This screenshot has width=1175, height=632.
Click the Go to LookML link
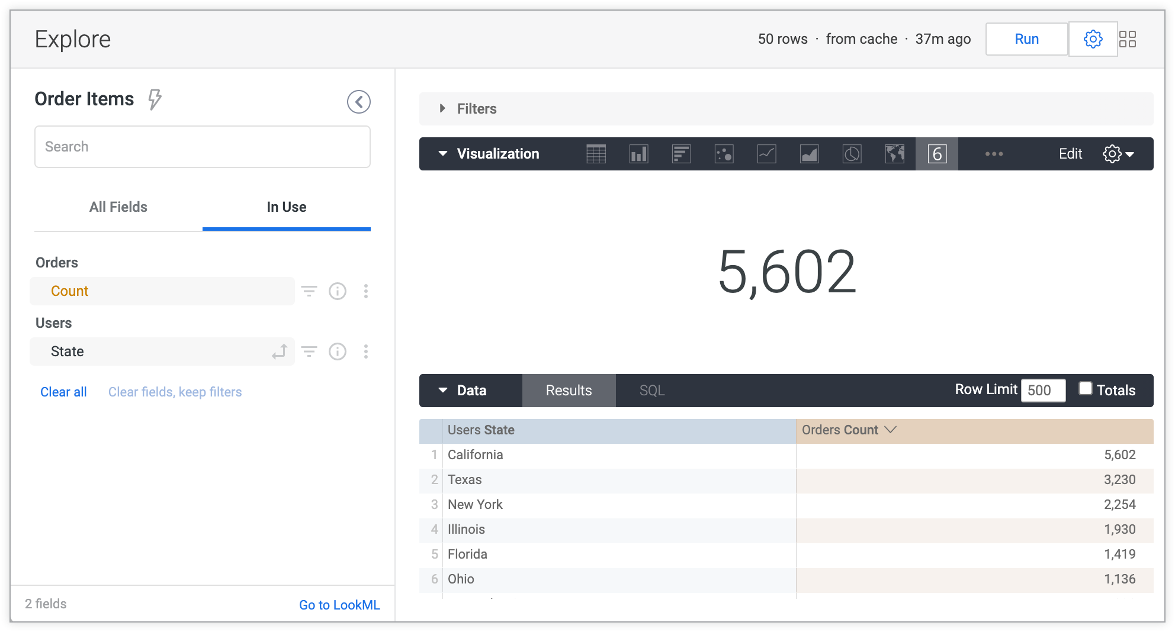click(x=339, y=604)
